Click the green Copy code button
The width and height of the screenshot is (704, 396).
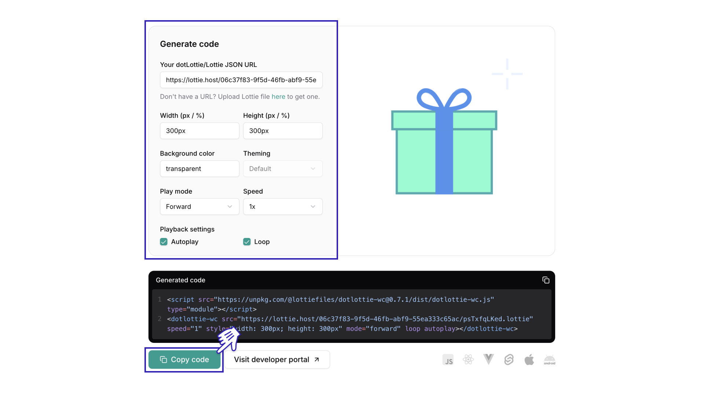(x=184, y=360)
